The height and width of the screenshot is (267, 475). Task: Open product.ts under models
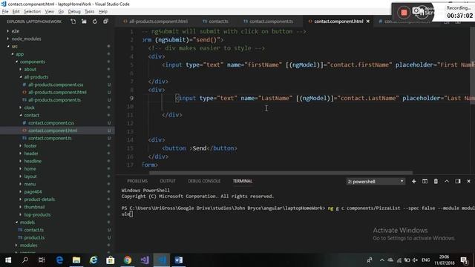click(34, 237)
